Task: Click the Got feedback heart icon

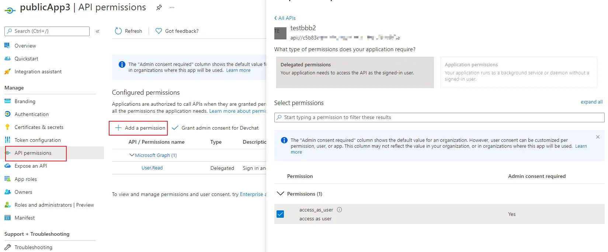Action: (x=159, y=31)
